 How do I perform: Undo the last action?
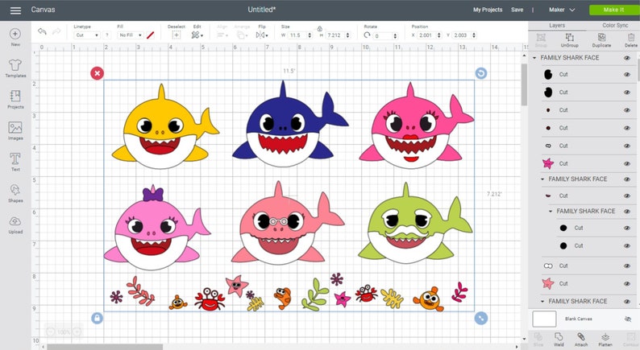(42, 31)
